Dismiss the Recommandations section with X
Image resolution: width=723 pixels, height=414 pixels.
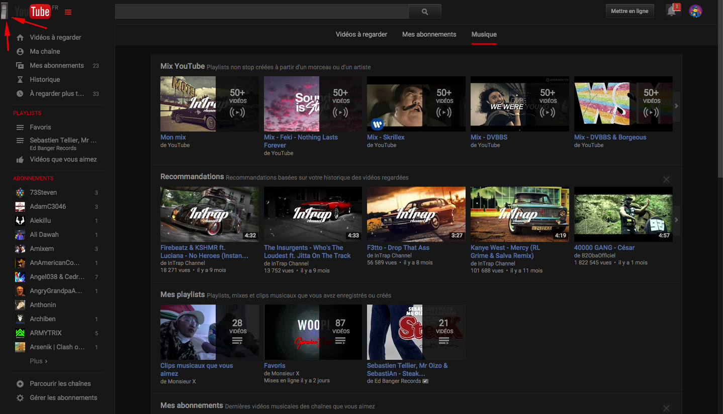pos(666,179)
